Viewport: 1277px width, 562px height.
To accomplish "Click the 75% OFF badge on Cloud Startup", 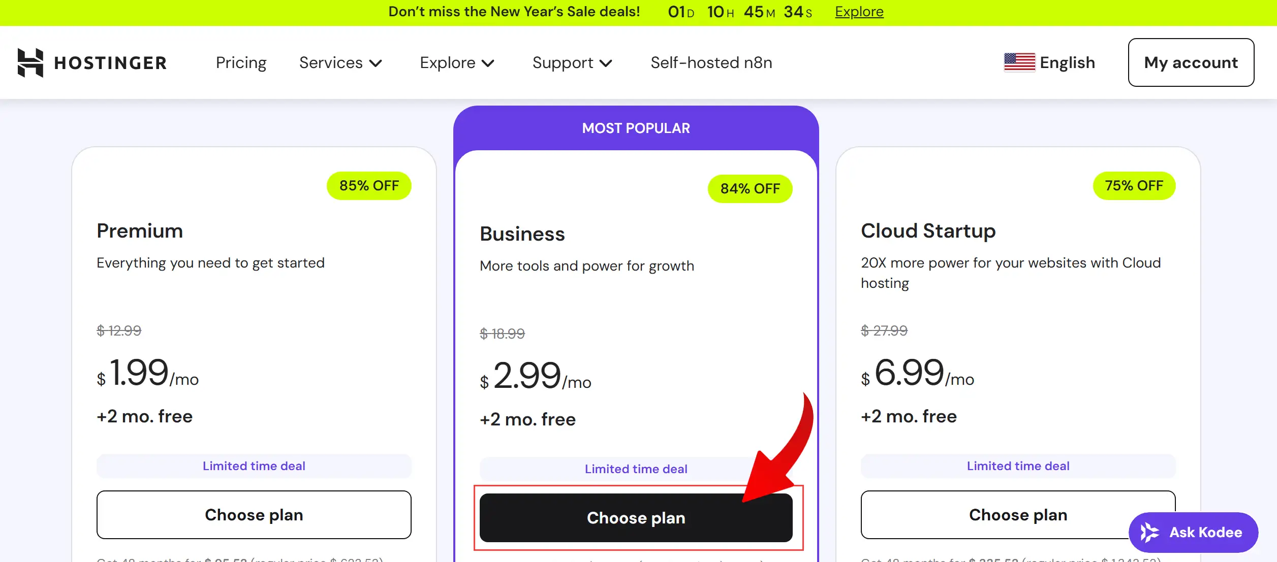I will (1134, 185).
